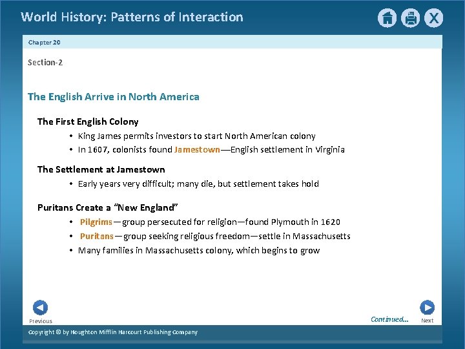The image size is (465, 349).
Task: Close the presentation with the X icon
Action: click(433, 18)
